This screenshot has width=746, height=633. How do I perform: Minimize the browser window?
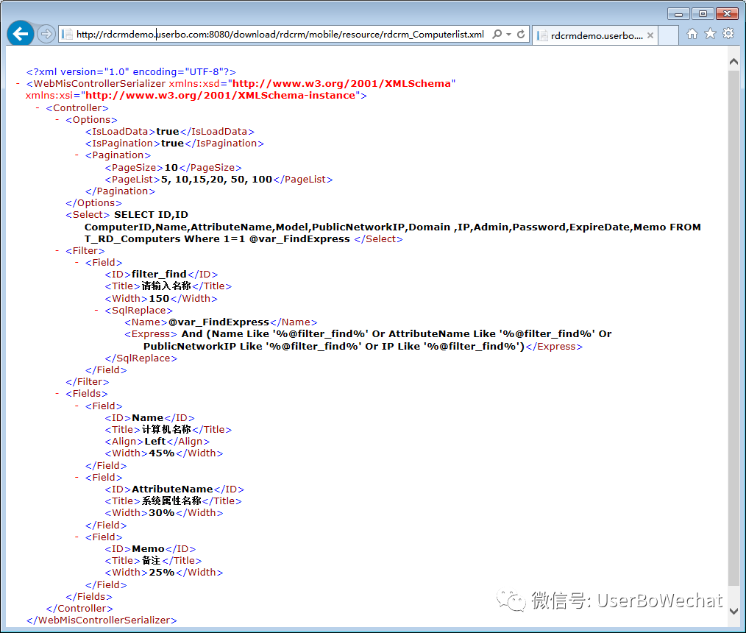[x=678, y=14]
